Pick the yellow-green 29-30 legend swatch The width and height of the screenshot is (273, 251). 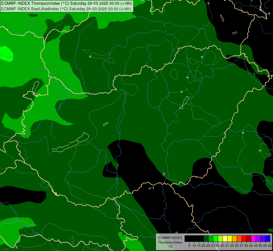tap(220, 238)
